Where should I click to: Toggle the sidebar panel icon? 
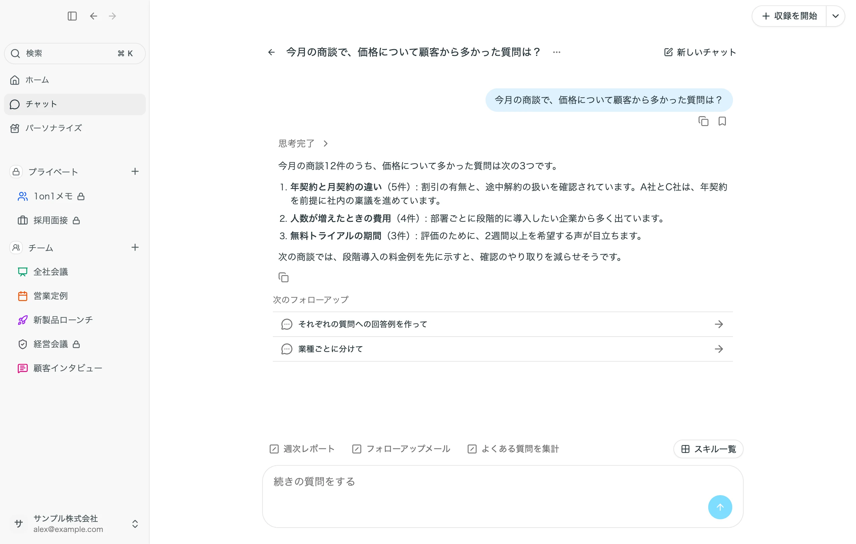click(72, 16)
